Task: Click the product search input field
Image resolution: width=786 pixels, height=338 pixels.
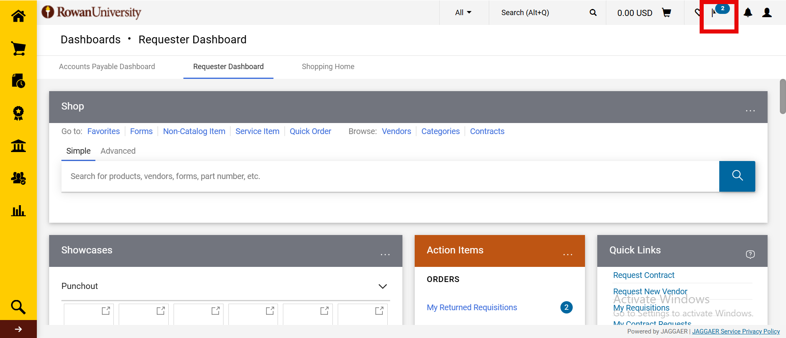Action: pos(390,176)
